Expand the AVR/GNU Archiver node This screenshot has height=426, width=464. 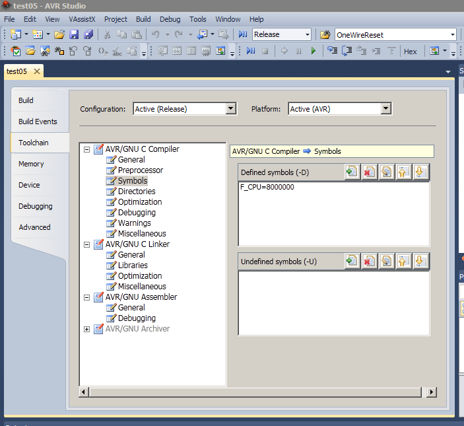click(x=87, y=329)
